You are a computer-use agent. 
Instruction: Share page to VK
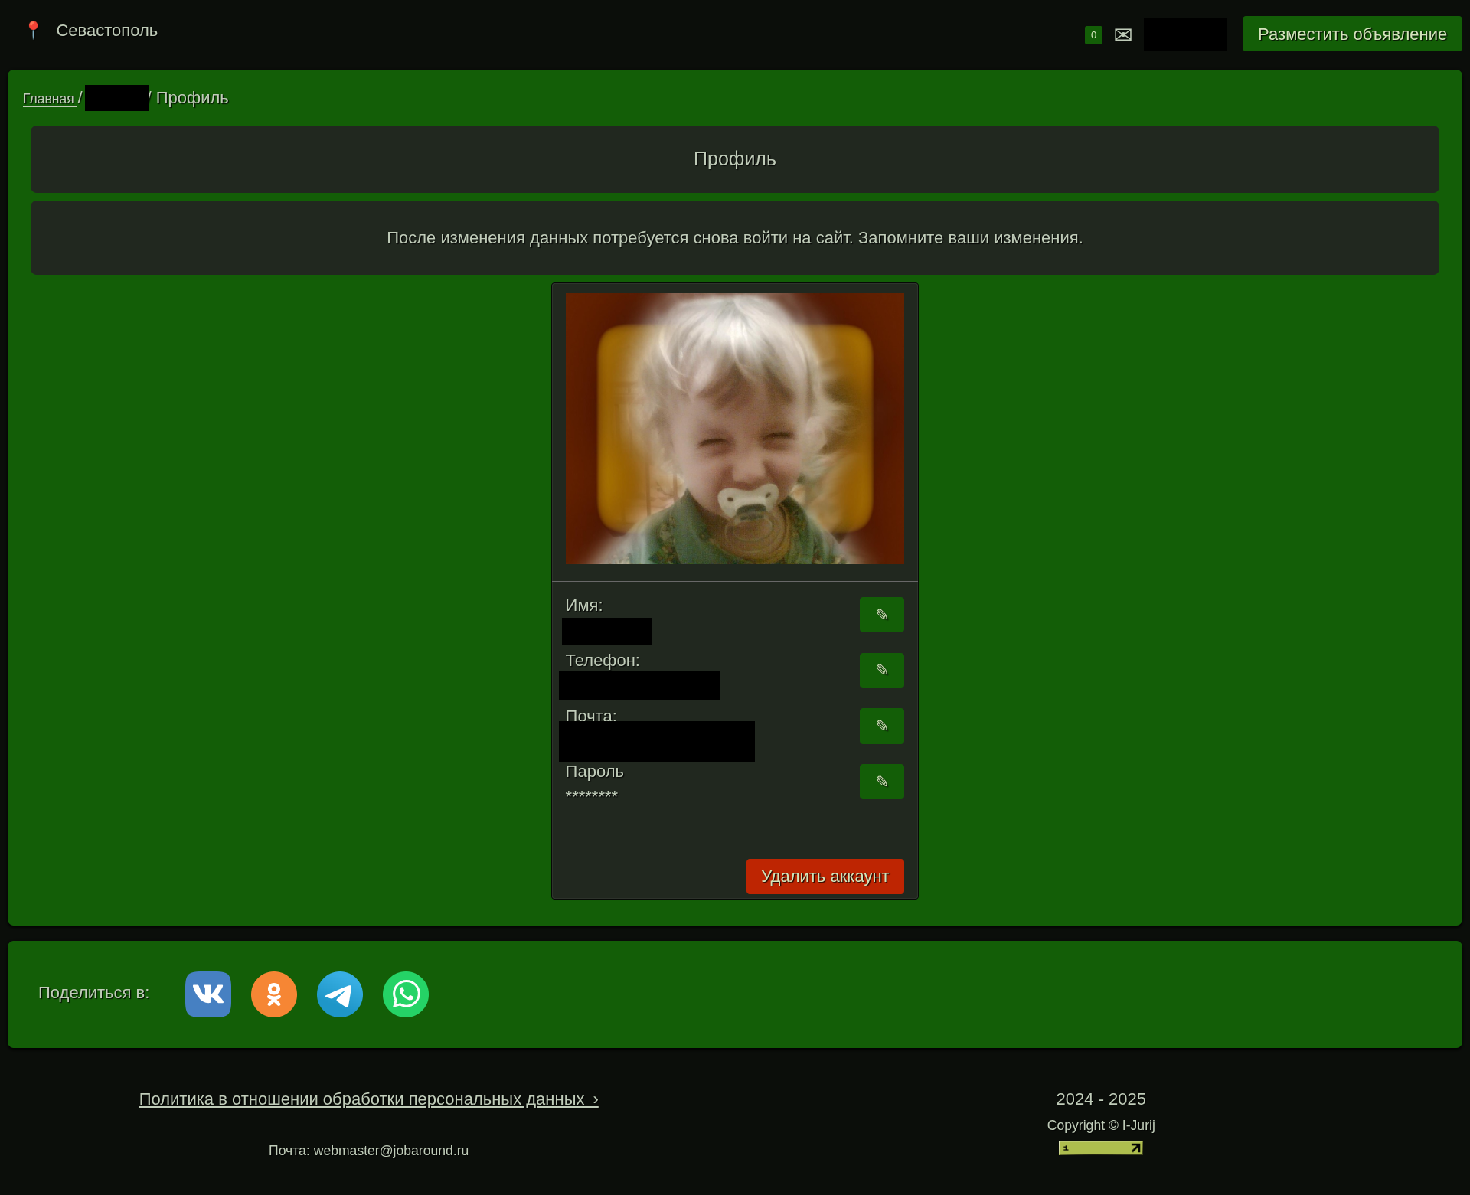pos(208,994)
